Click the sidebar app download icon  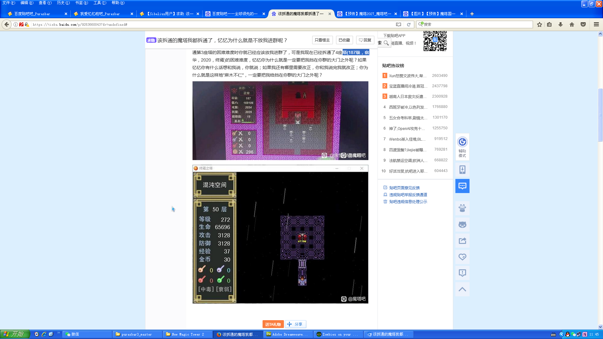pyautogui.click(x=462, y=170)
